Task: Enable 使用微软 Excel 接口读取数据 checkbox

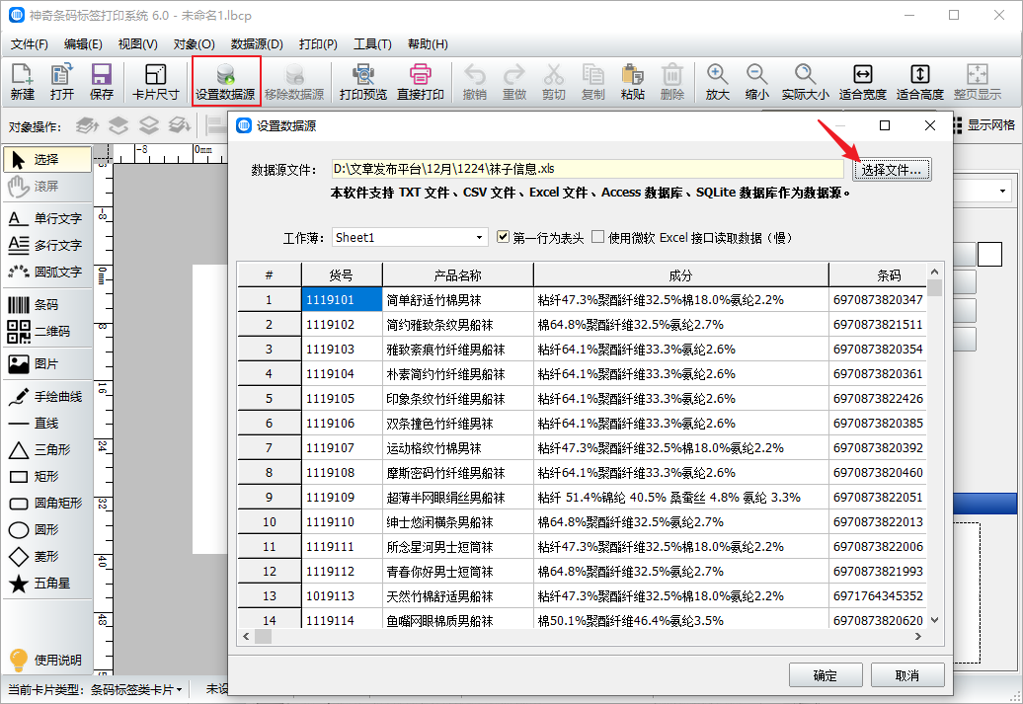Action: [598, 237]
